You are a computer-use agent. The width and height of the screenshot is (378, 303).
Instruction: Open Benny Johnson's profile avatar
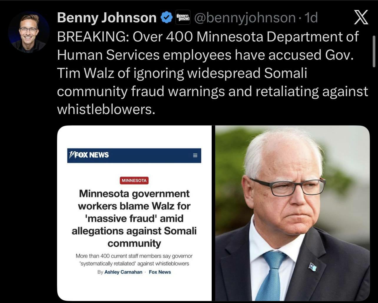pos(29,31)
